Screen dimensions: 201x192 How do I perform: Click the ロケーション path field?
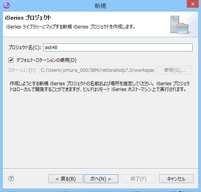click(97, 70)
